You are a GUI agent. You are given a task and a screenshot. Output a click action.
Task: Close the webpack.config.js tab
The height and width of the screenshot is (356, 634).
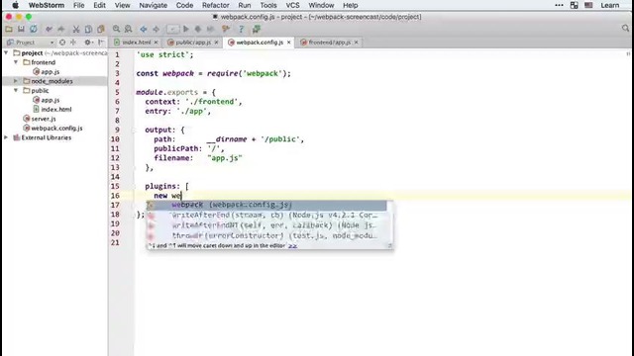[x=288, y=43]
